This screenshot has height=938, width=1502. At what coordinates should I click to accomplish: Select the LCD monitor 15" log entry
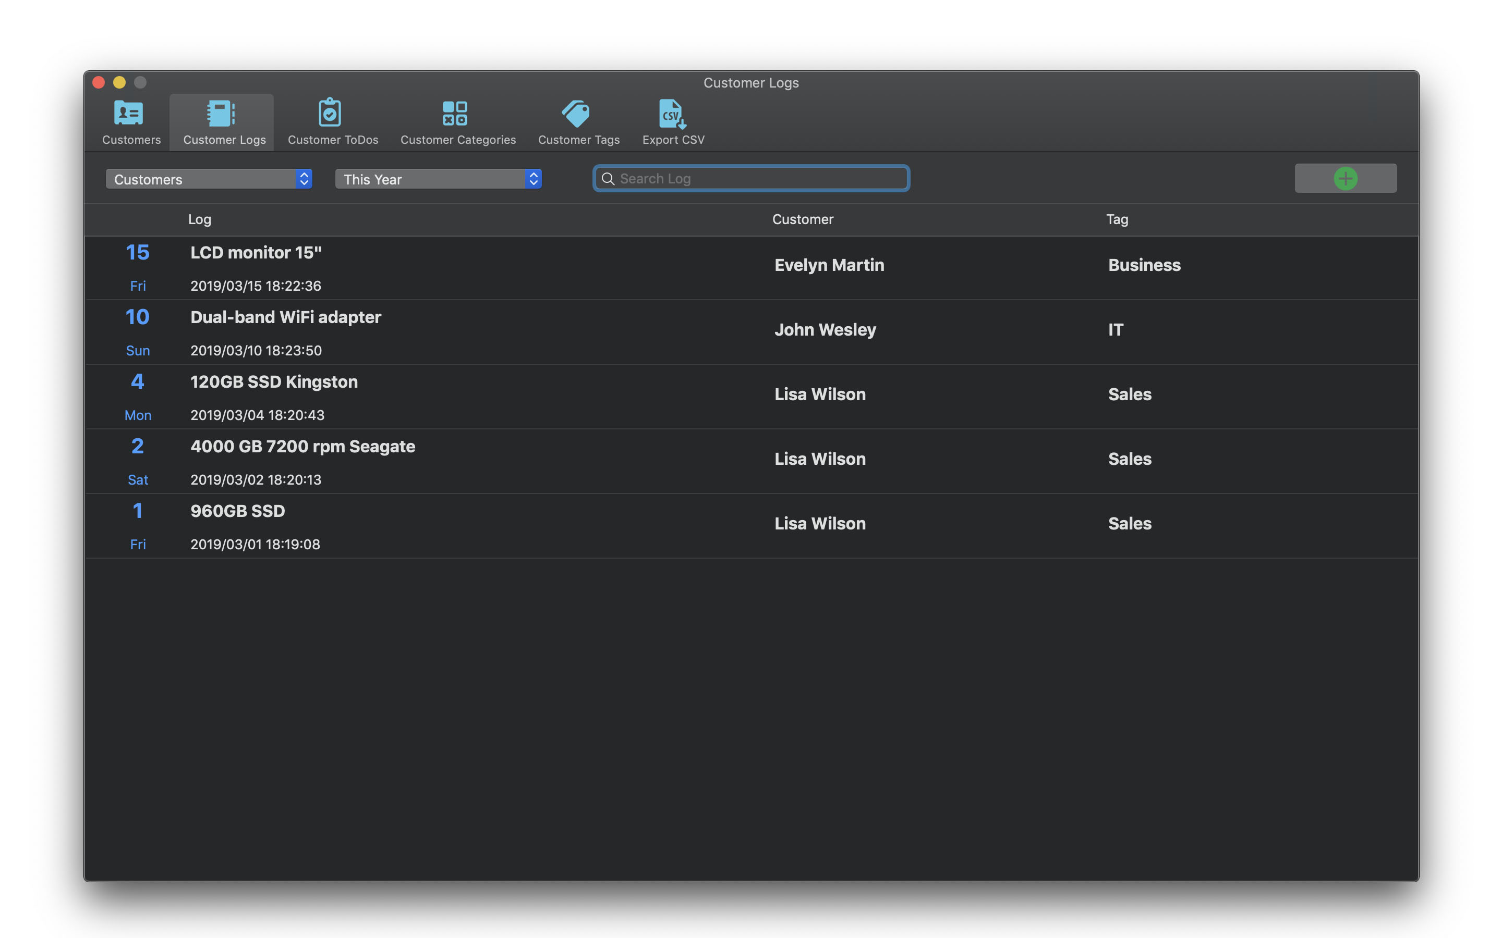[x=751, y=268]
